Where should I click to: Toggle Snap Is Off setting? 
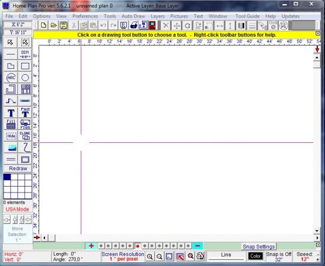279,257
